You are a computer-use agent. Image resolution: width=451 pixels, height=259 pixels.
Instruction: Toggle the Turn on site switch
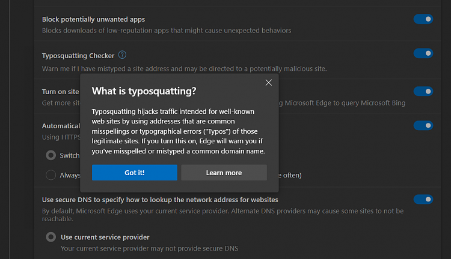423,92
